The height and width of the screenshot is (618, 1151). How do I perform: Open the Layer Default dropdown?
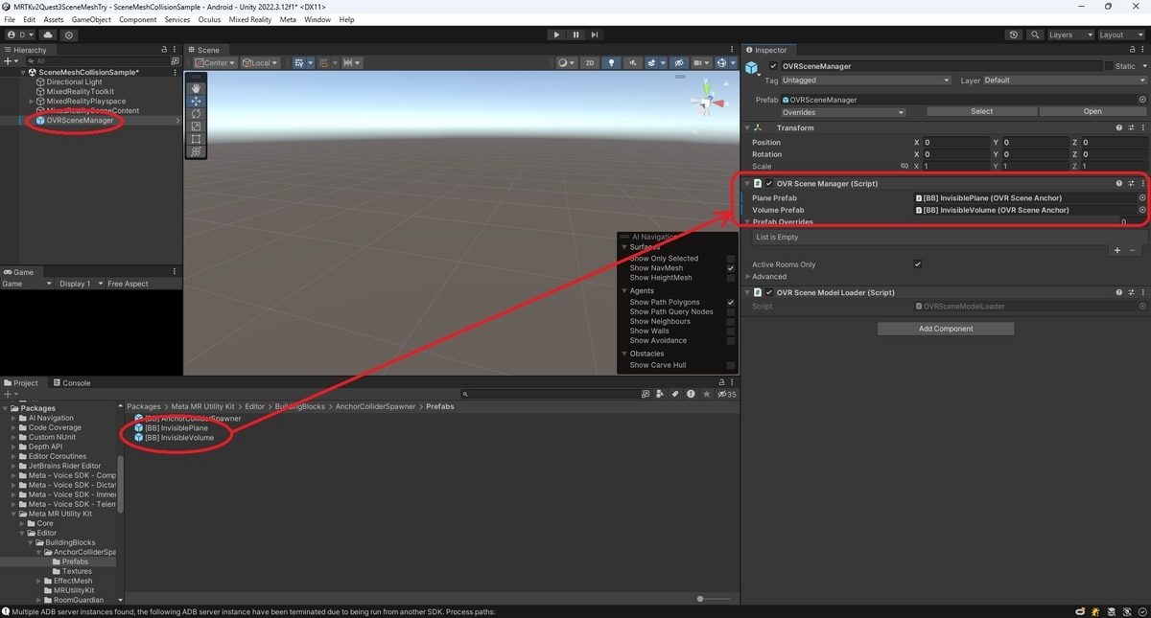click(1065, 80)
